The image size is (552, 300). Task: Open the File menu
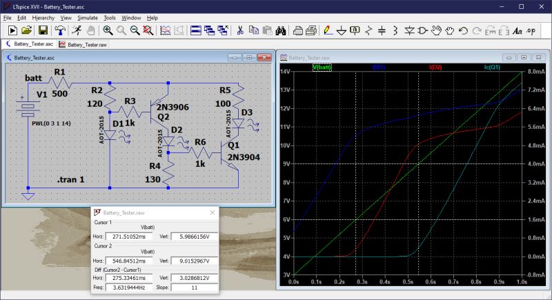click(8, 17)
